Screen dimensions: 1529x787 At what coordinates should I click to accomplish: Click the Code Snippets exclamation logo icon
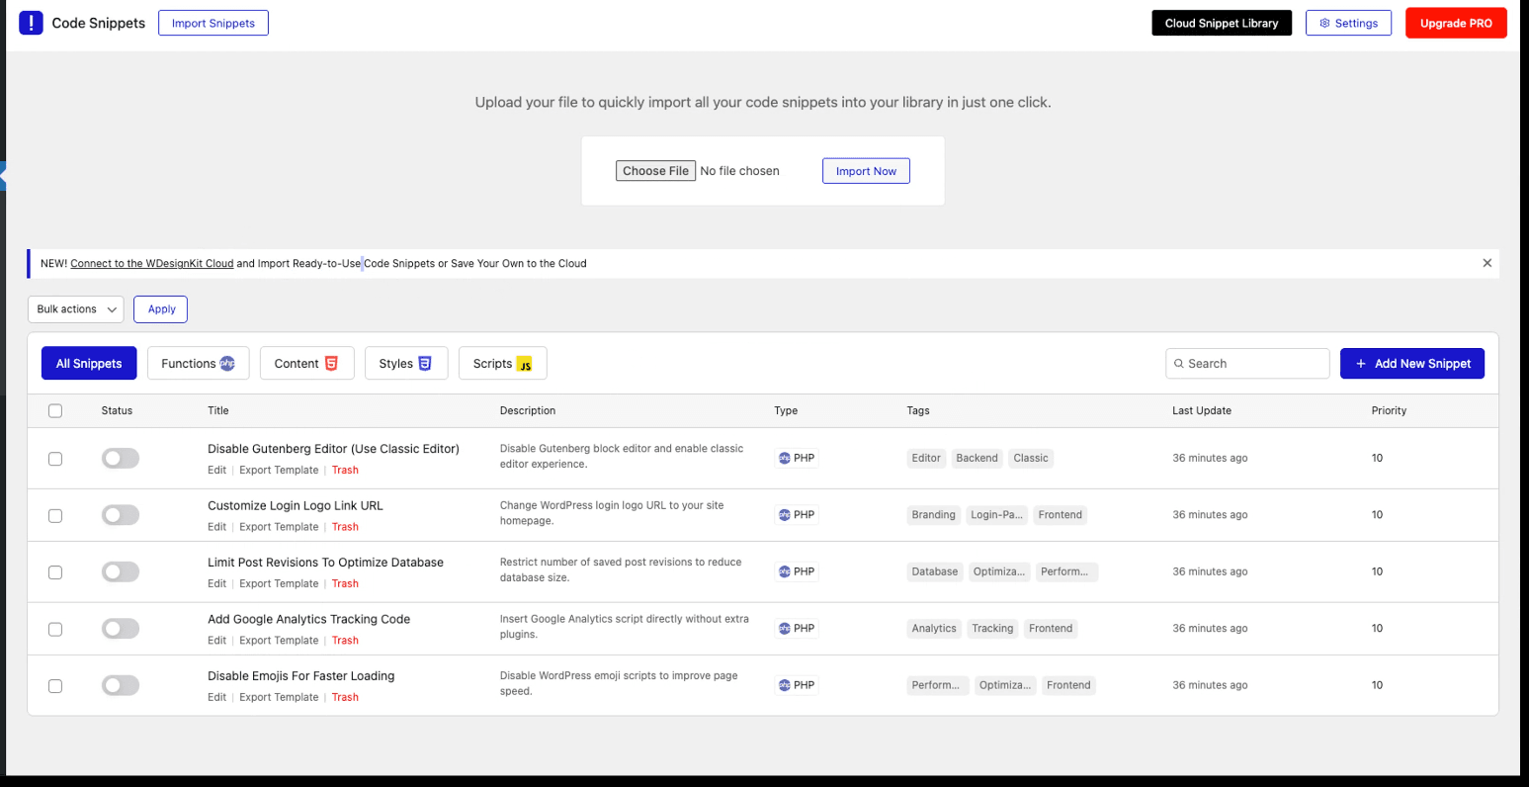tap(31, 22)
